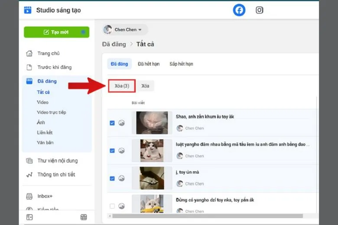Click the green Tạo mới button

(56, 32)
